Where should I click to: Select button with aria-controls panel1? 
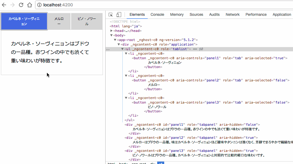coord(210,58)
